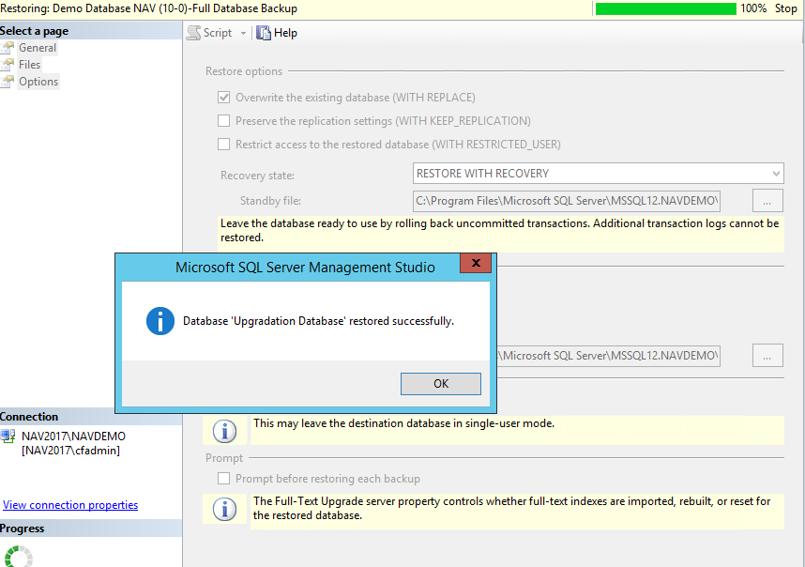The image size is (805, 567).
Task: Click the green restore progress bar
Action: 666,8
